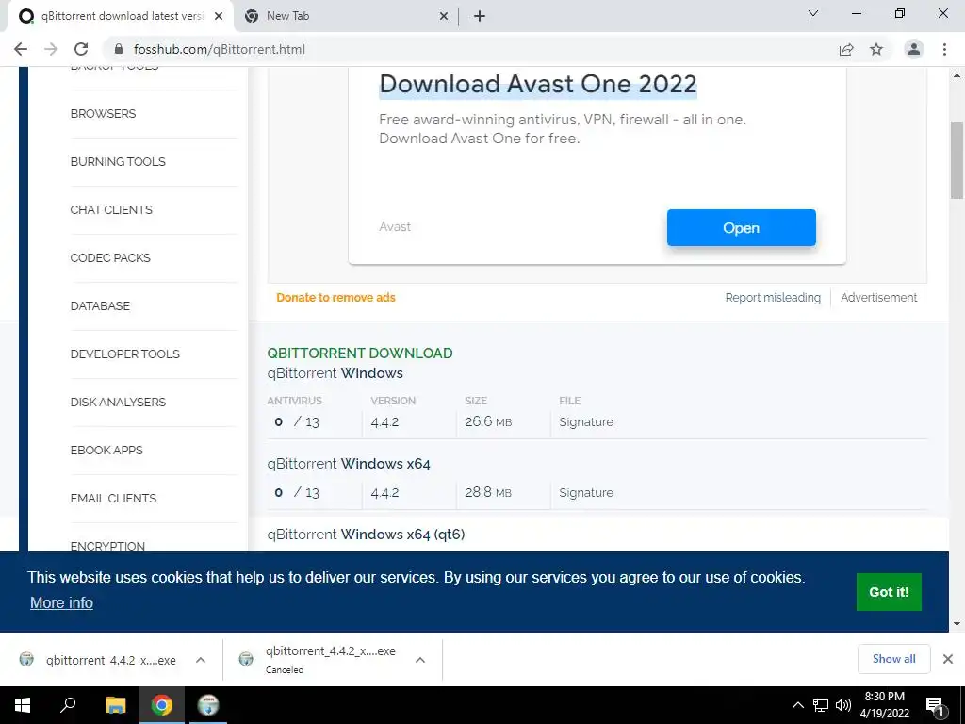Screen dimensions: 965x724
Task: Click the address bar URL field
Action: (x=467, y=49)
